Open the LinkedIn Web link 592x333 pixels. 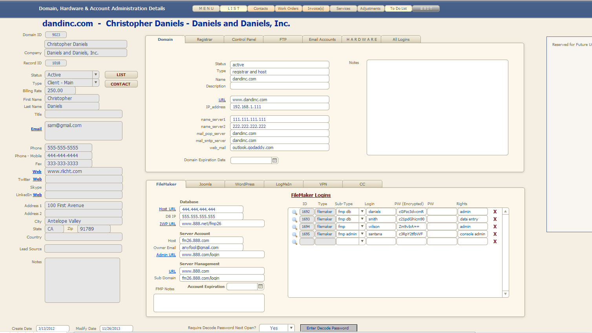[x=37, y=195]
